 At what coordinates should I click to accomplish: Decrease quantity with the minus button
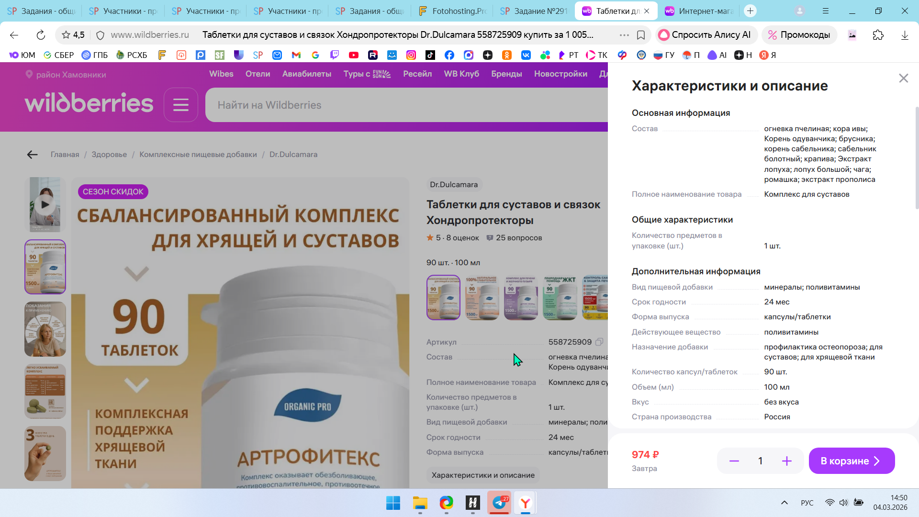click(x=734, y=461)
